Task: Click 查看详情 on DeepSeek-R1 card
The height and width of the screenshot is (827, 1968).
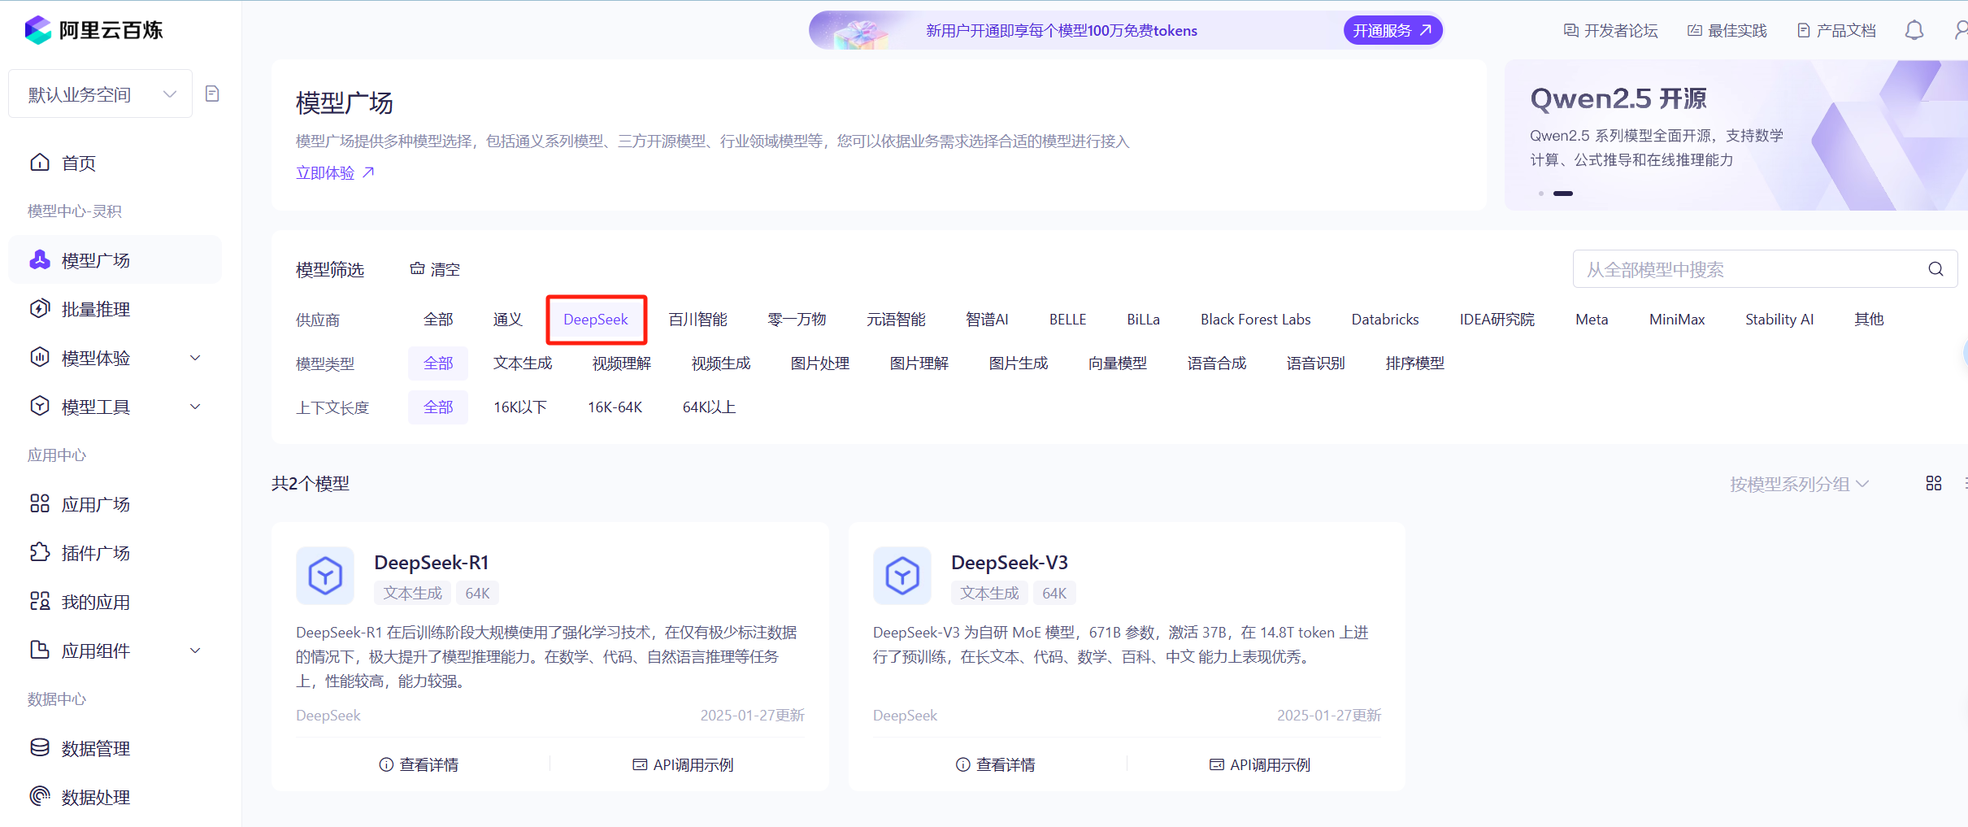Action: click(419, 764)
